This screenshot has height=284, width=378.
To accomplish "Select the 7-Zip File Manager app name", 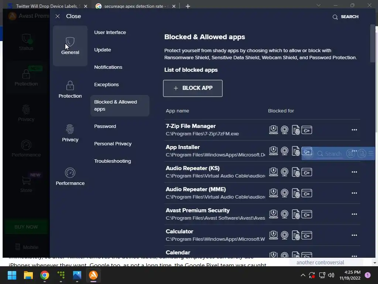I will pos(190,126).
